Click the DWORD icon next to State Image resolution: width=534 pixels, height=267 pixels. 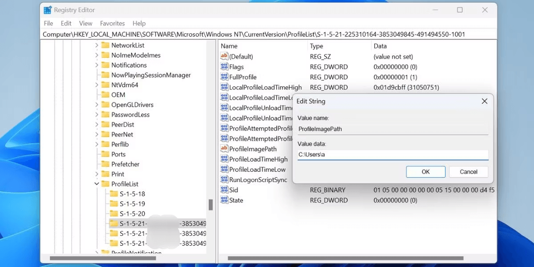click(225, 200)
